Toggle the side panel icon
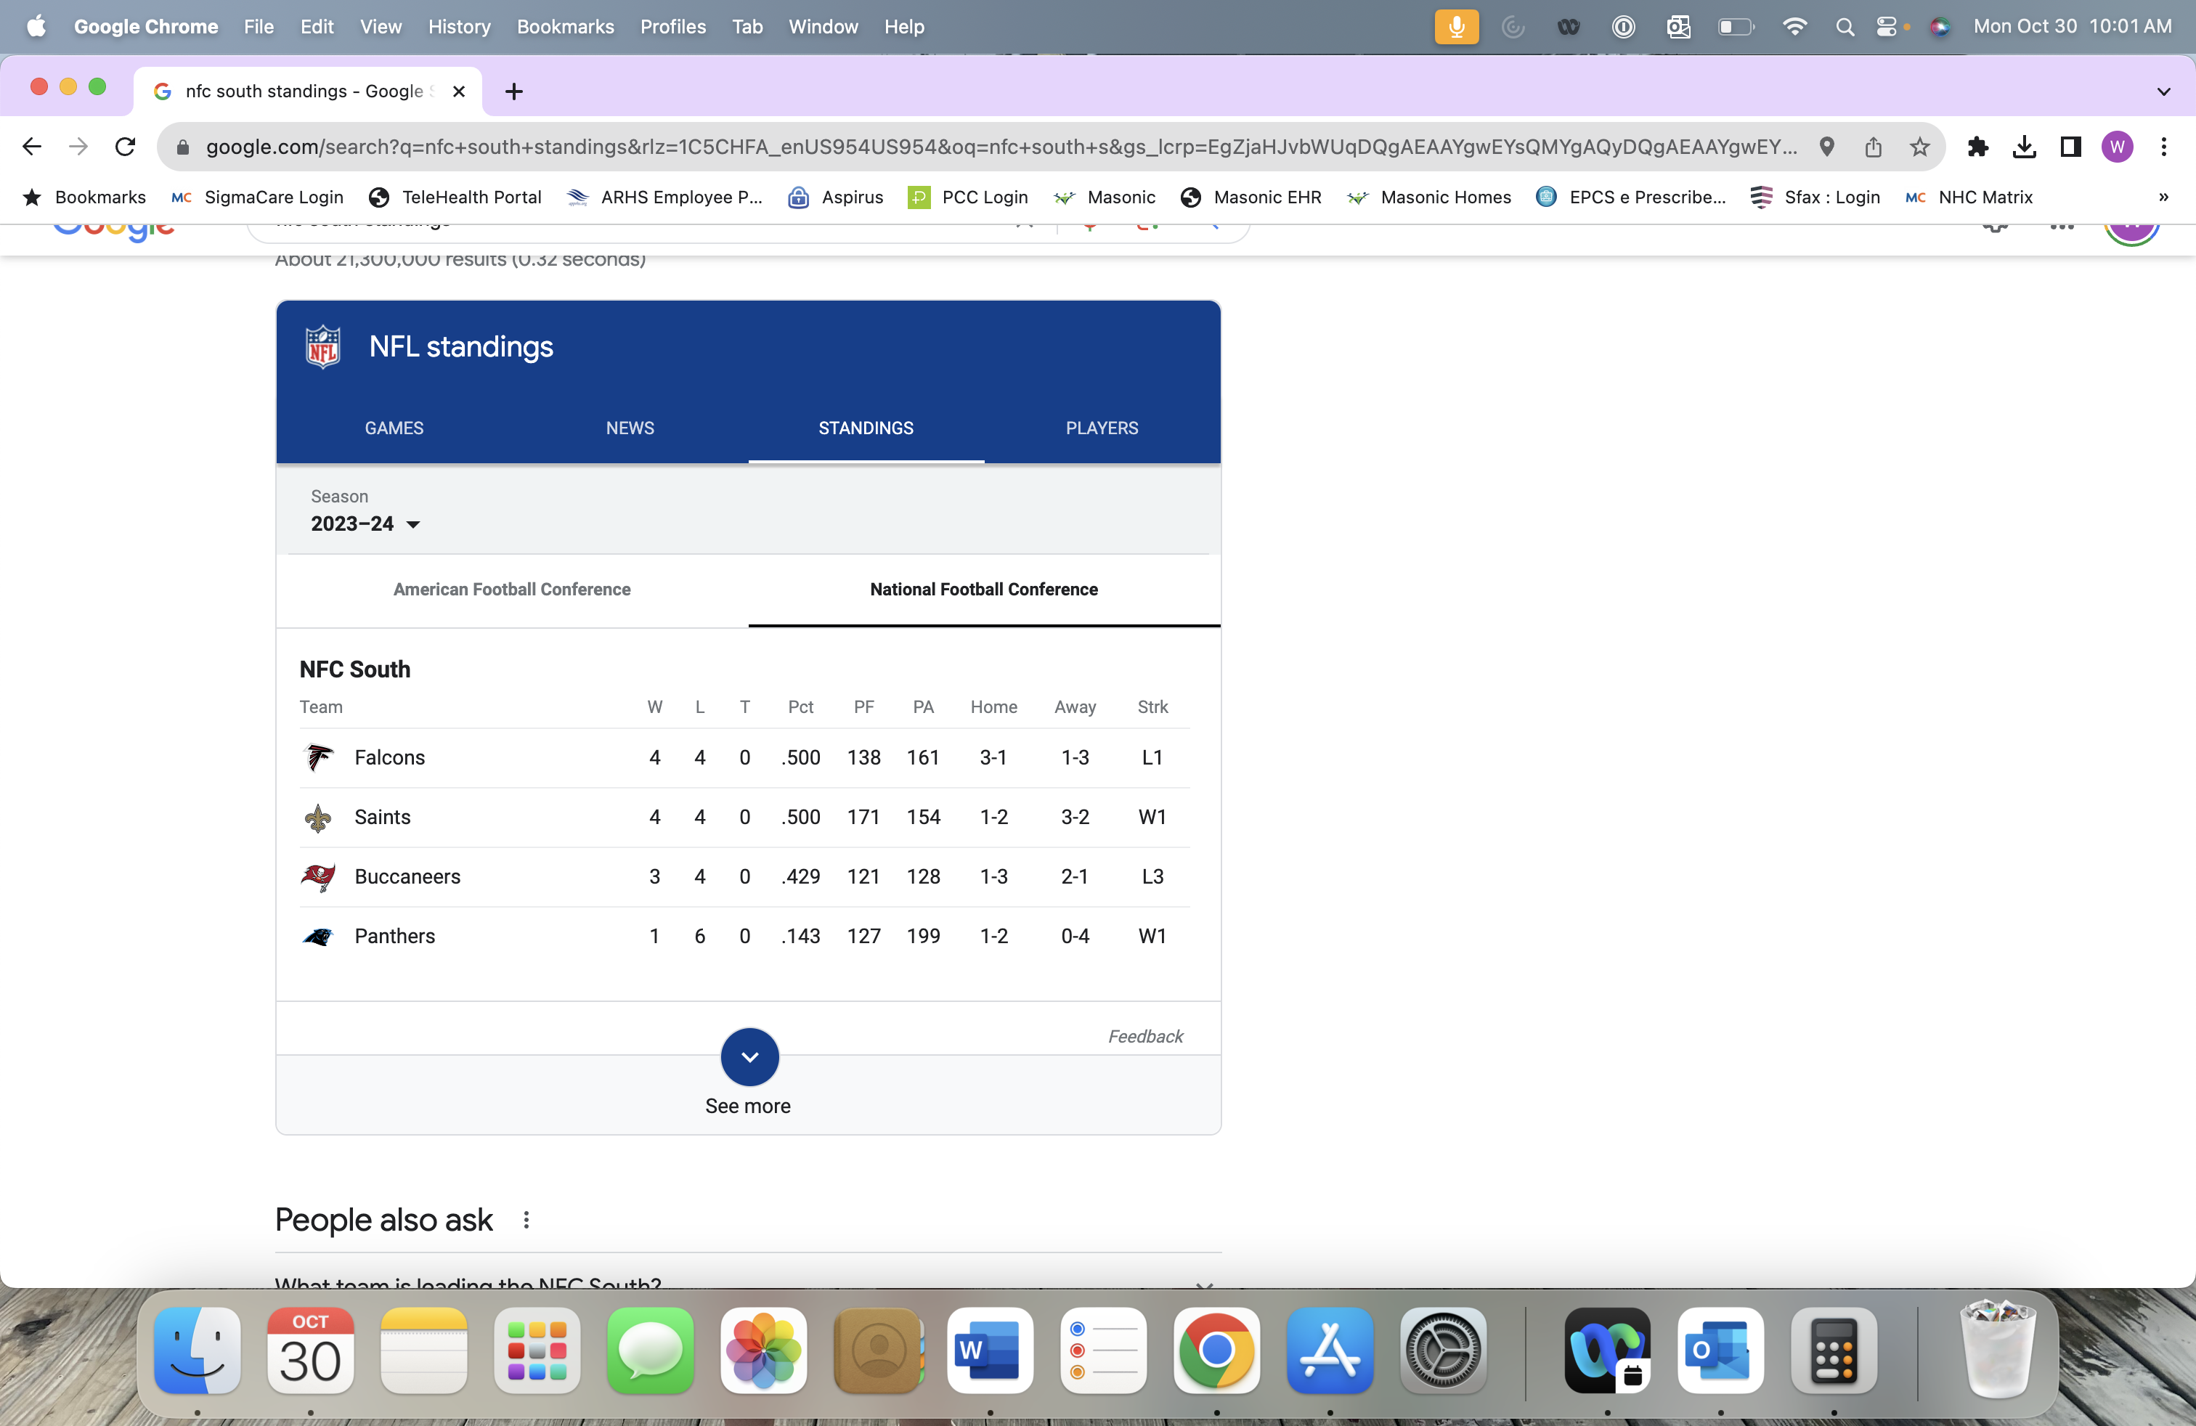 [x=2070, y=147]
